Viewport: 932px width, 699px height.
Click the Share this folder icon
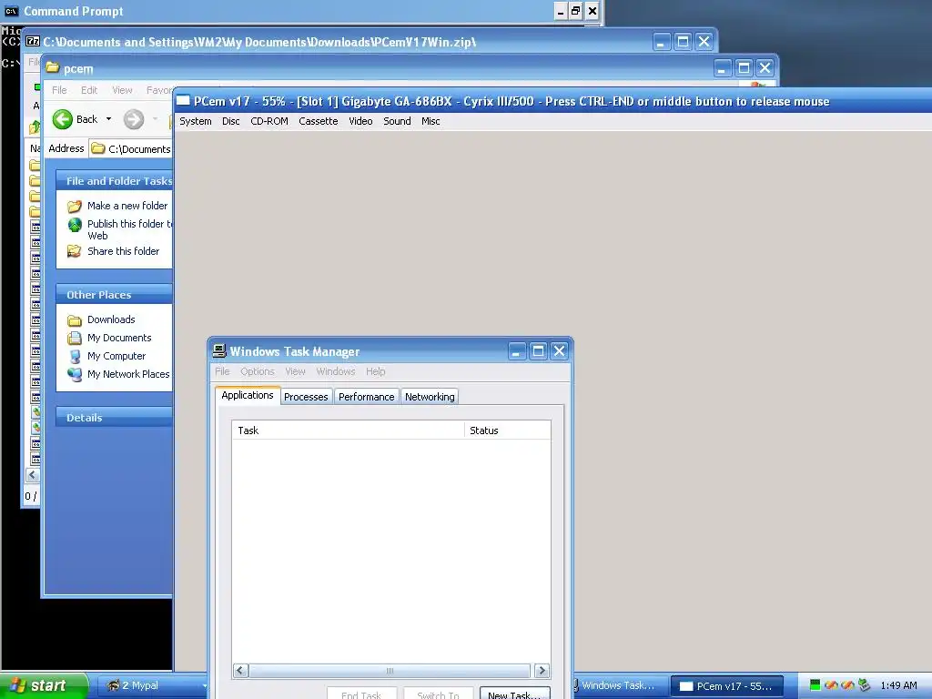click(x=75, y=251)
